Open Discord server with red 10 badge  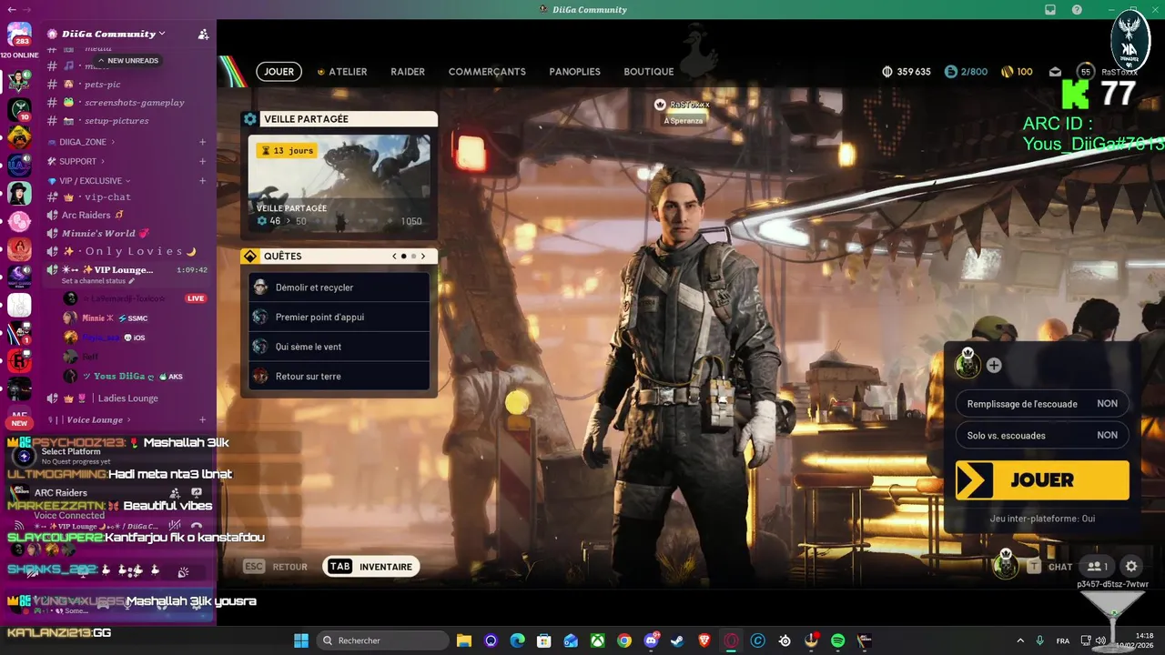point(19,110)
